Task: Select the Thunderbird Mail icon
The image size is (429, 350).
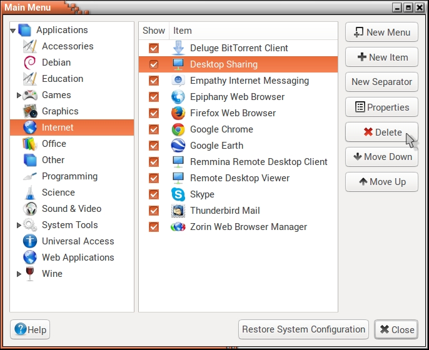Action: click(178, 211)
